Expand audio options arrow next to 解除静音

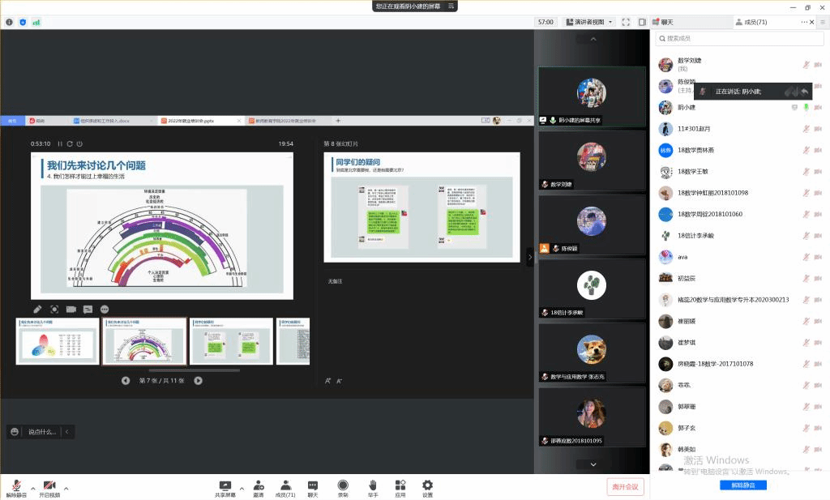[x=33, y=488]
